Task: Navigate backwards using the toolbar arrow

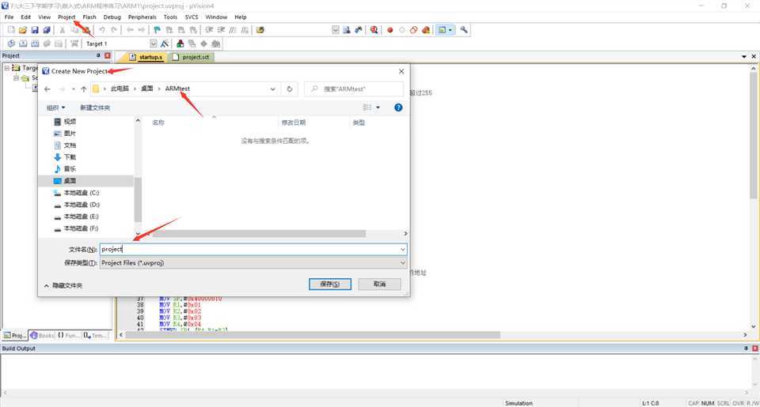Action: [x=130, y=30]
